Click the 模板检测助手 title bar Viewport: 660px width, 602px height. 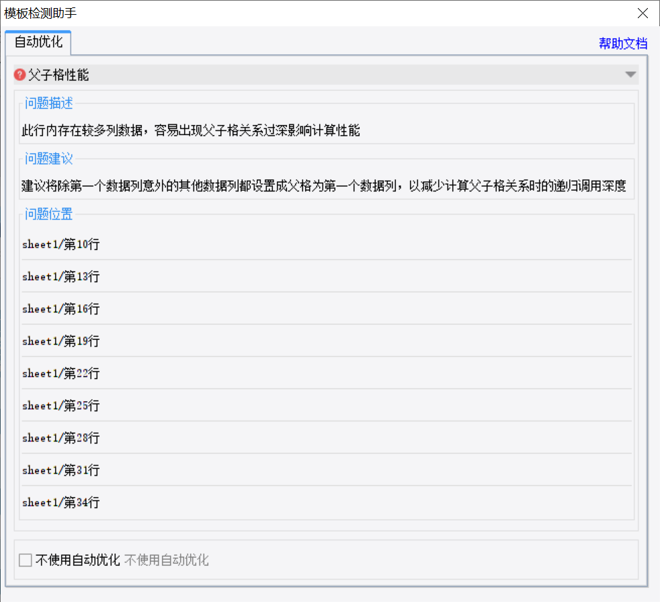[x=269, y=13]
